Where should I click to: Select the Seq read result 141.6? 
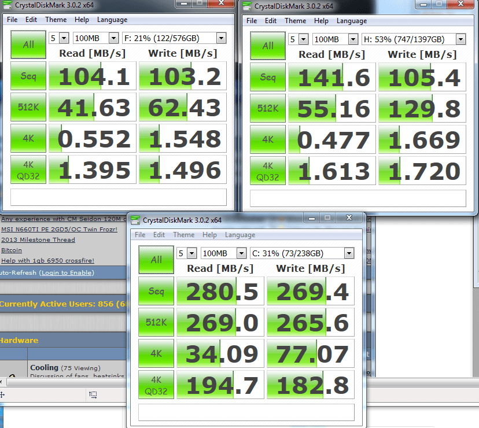click(331, 77)
